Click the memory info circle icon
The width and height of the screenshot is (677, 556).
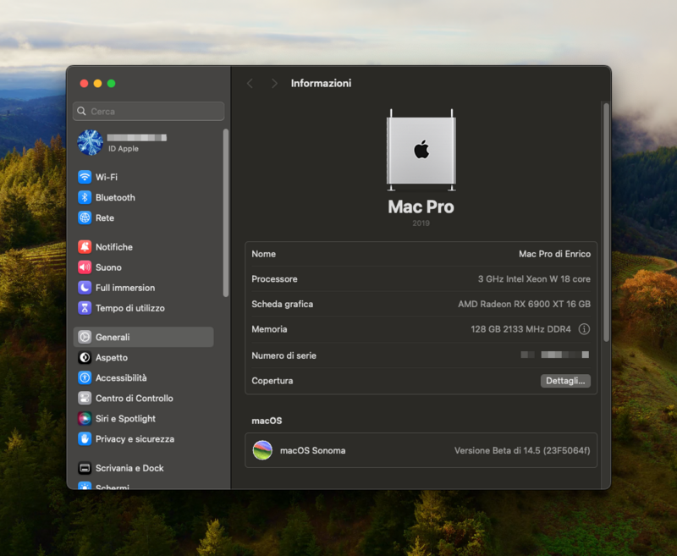point(584,329)
